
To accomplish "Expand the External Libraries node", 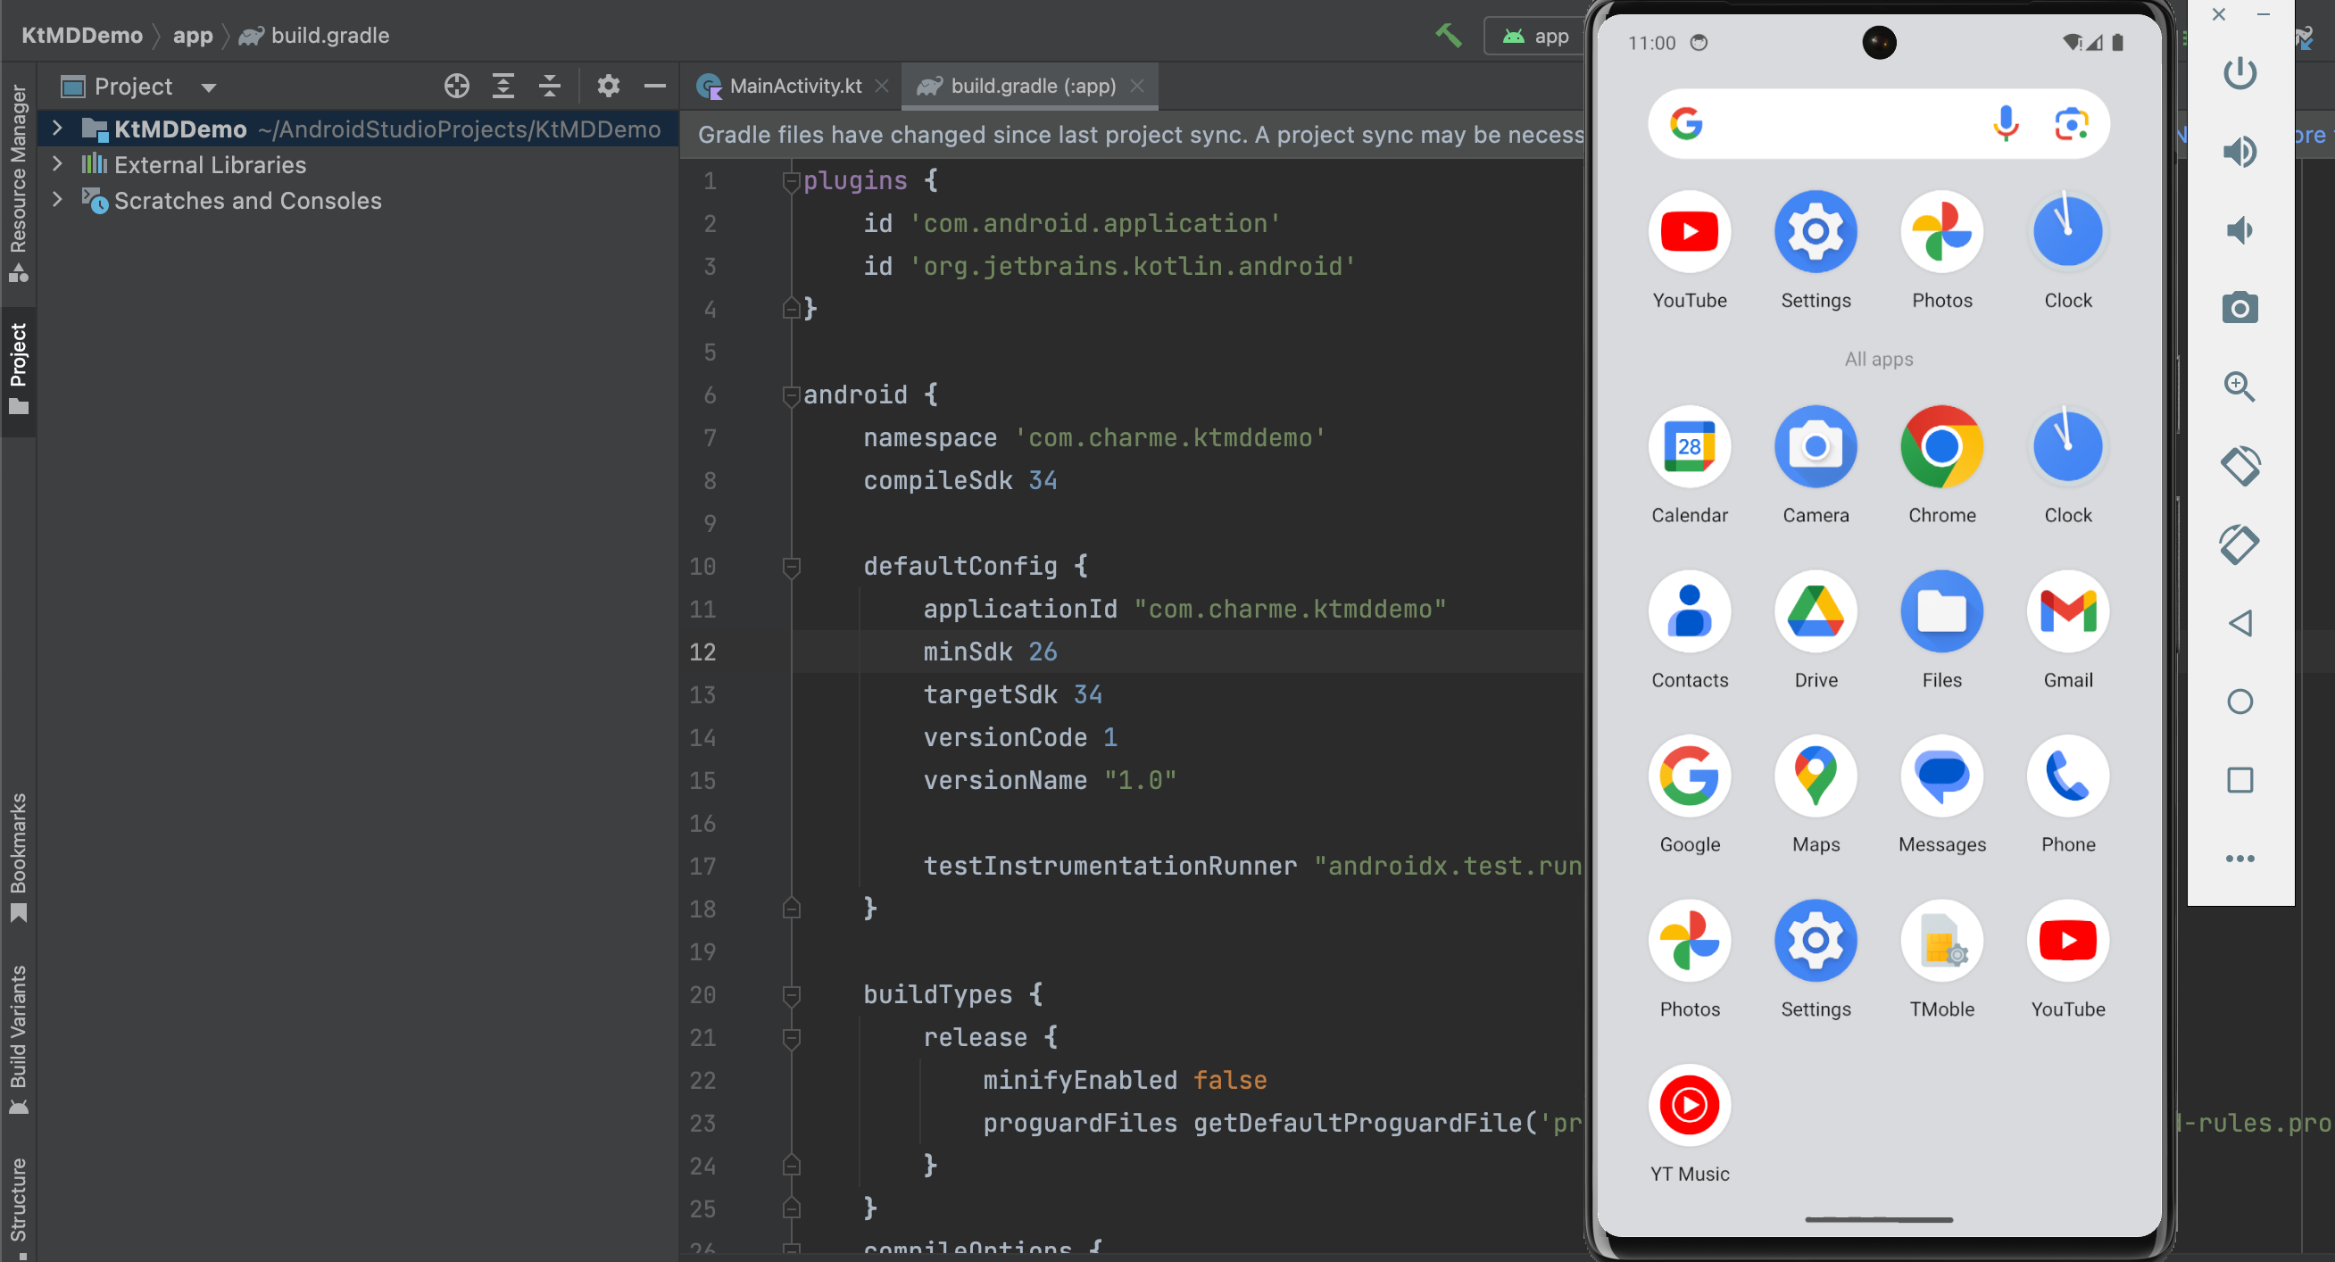I will tap(57, 164).
